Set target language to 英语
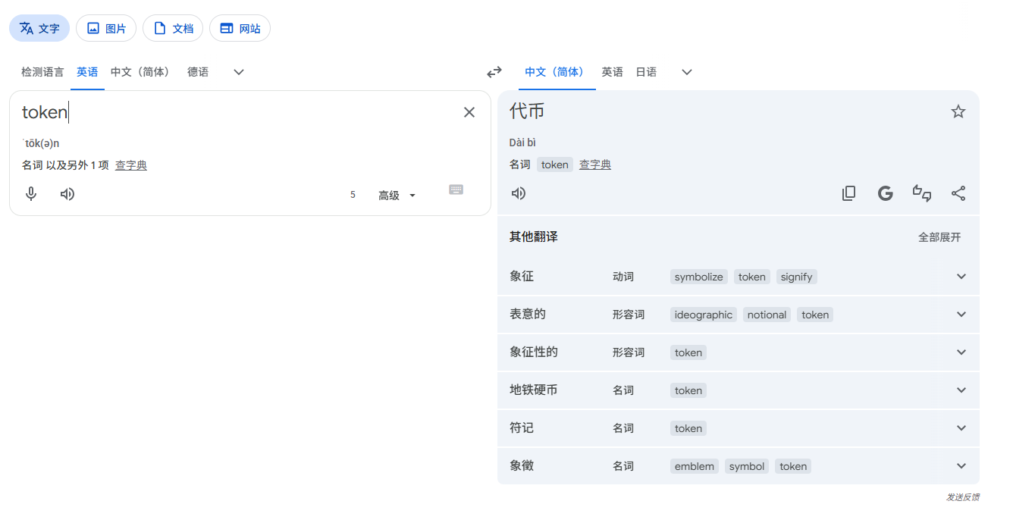 (x=613, y=72)
